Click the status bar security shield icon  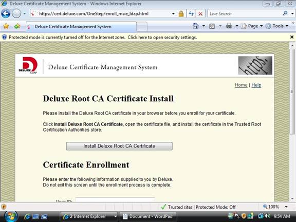click(4, 207)
